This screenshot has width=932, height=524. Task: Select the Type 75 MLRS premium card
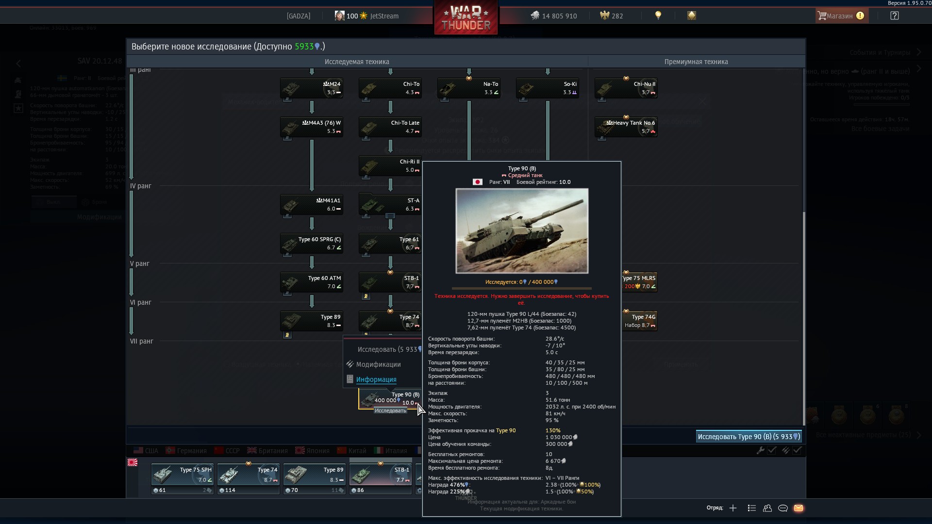[639, 282]
